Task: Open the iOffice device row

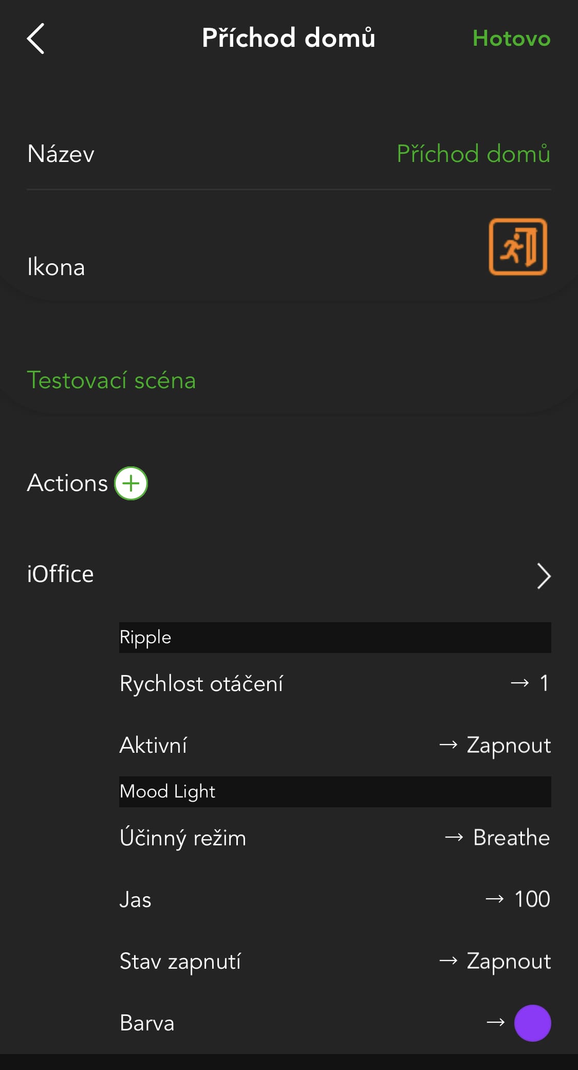Action: tap(61, 574)
